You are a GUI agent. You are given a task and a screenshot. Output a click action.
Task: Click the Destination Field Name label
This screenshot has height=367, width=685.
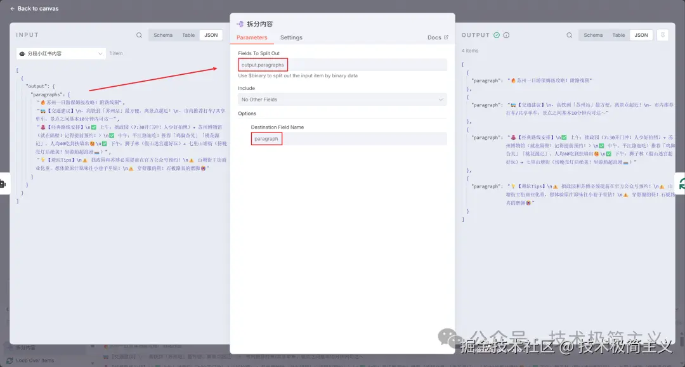point(277,127)
